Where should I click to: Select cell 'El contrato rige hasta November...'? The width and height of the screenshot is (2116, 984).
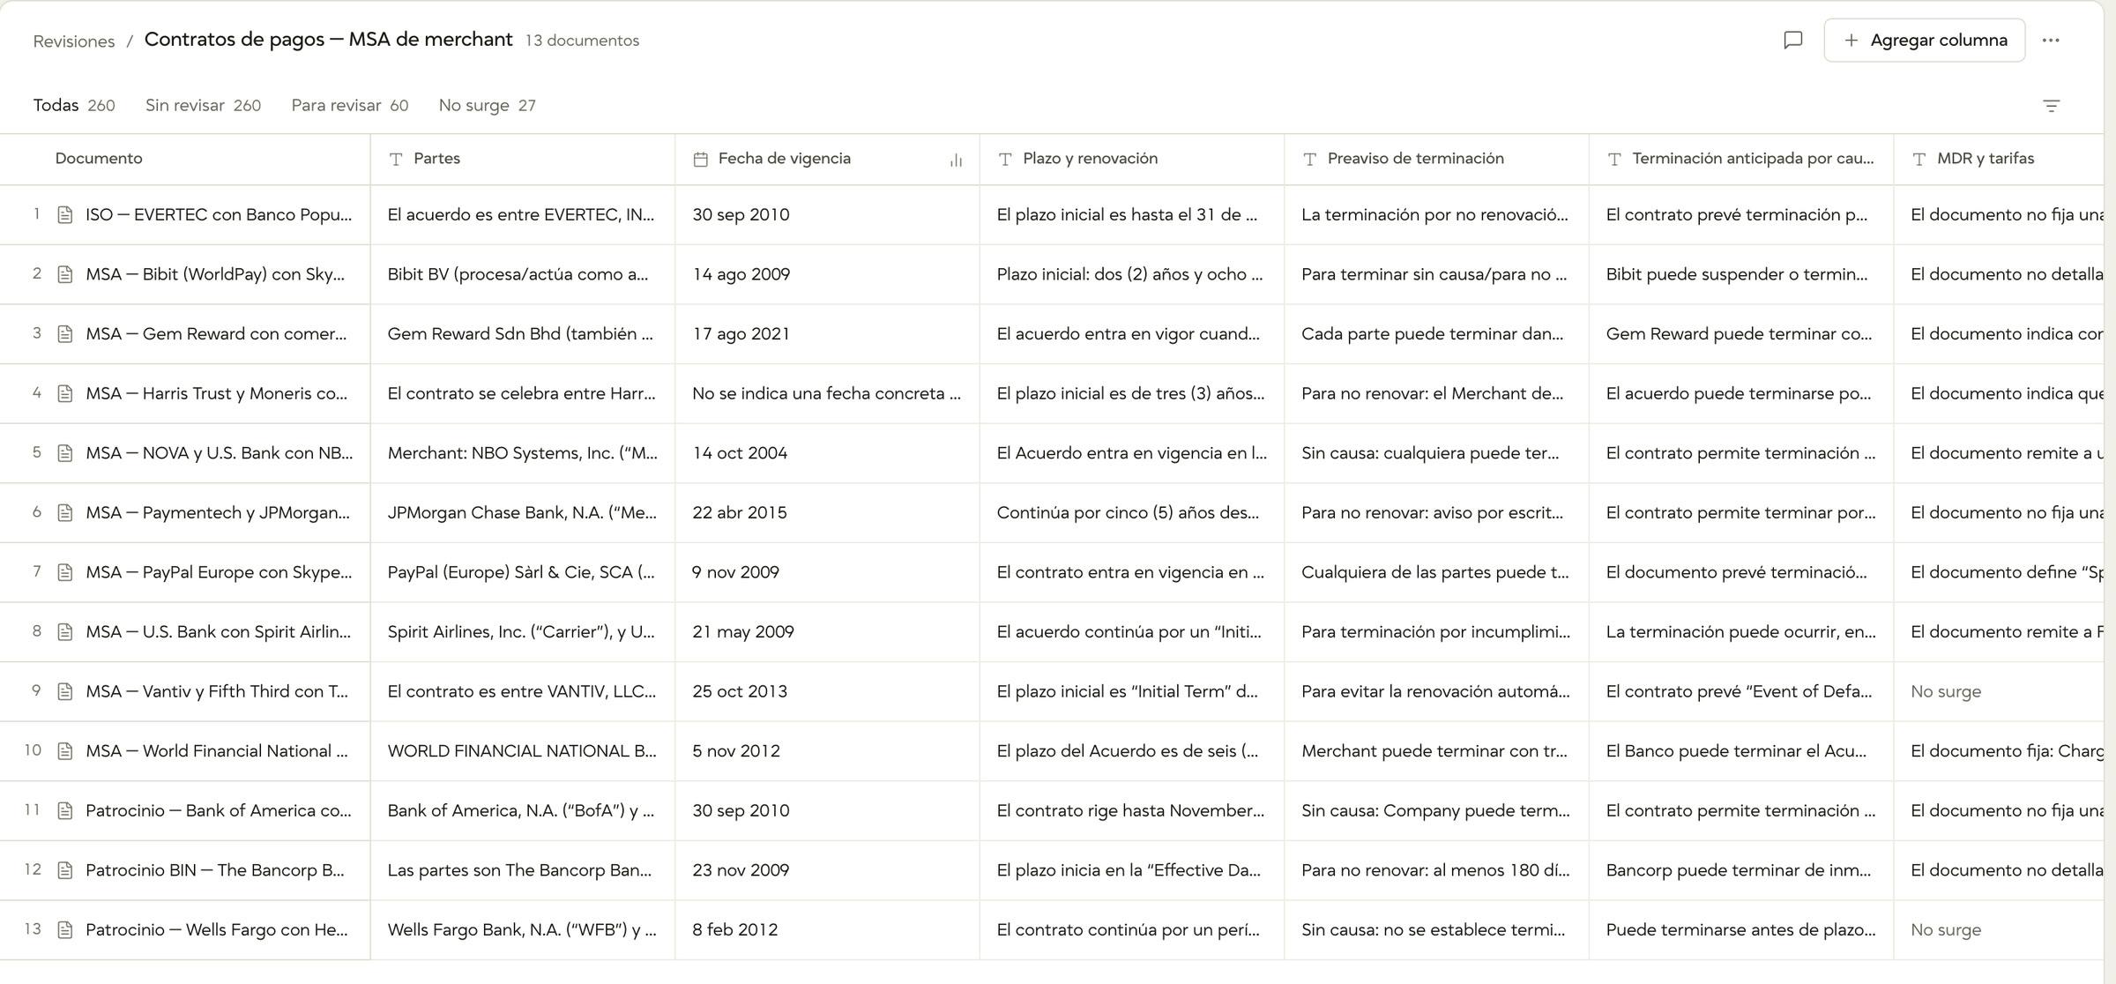click(x=1132, y=810)
